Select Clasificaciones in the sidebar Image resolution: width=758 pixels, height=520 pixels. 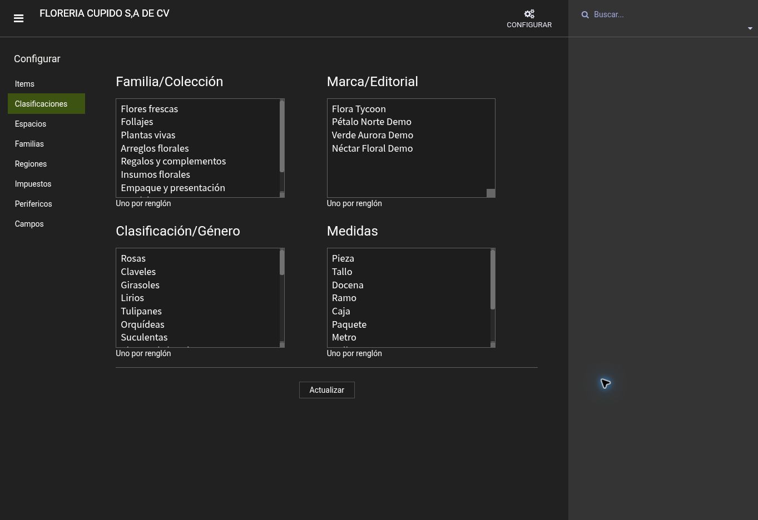[46, 104]
